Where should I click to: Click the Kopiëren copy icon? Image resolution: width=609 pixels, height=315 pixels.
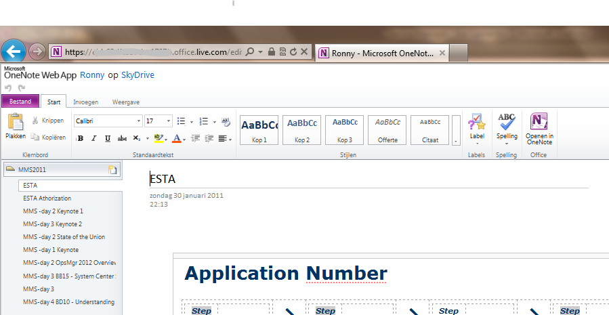pos(35,137)
